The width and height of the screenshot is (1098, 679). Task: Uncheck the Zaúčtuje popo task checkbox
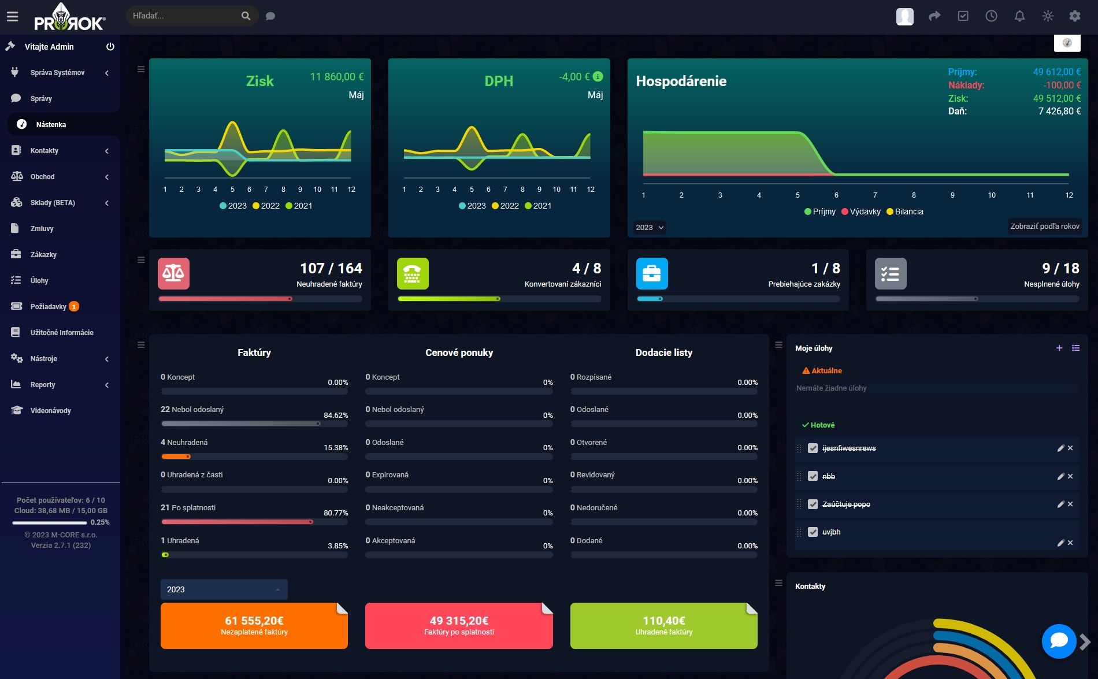point(813,504)
